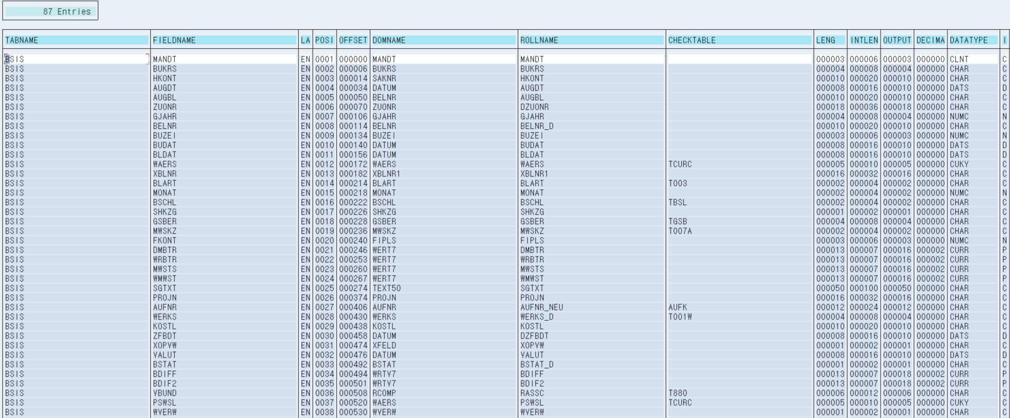Click position value 0038
This screenshot has width=1010, height=418.
click(325, 412)
